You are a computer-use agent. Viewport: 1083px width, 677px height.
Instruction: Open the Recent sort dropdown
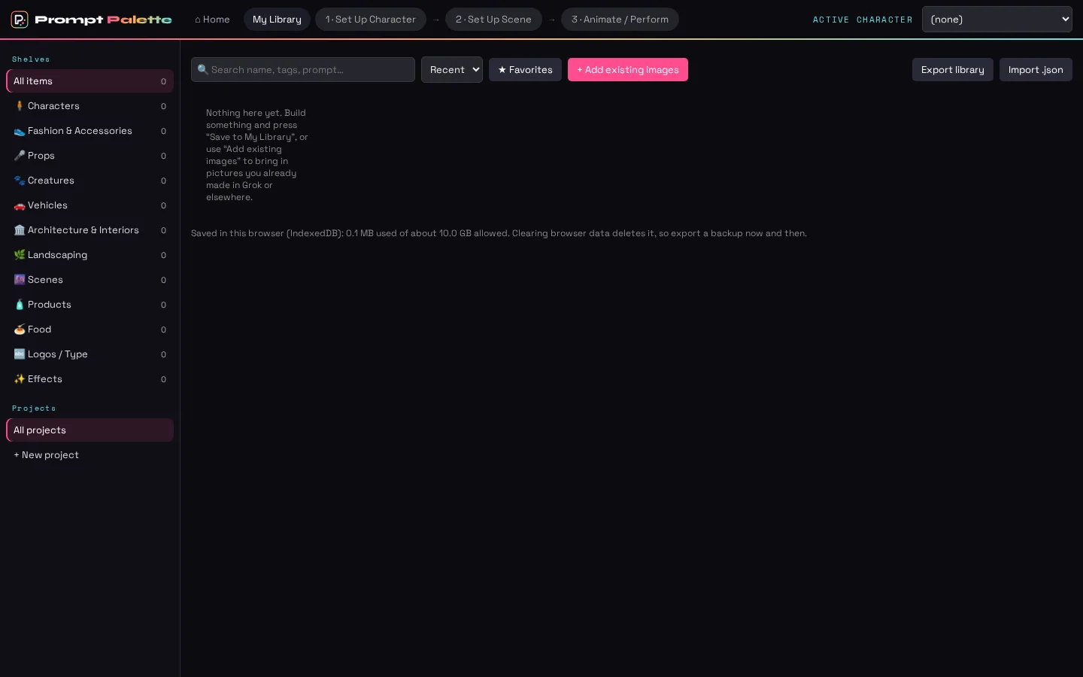[x=452, y=70]
